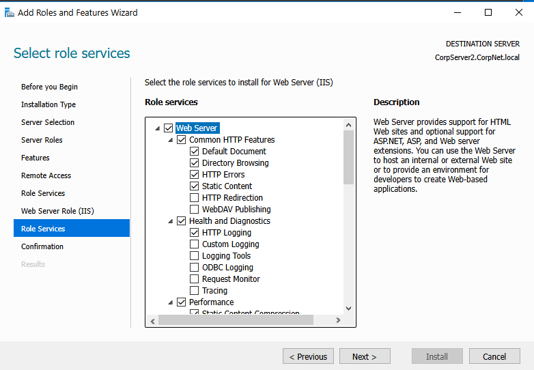Enable the HTTP Redirection checkbox
This screenshot has width=534, height=370.
coord(195,198)
